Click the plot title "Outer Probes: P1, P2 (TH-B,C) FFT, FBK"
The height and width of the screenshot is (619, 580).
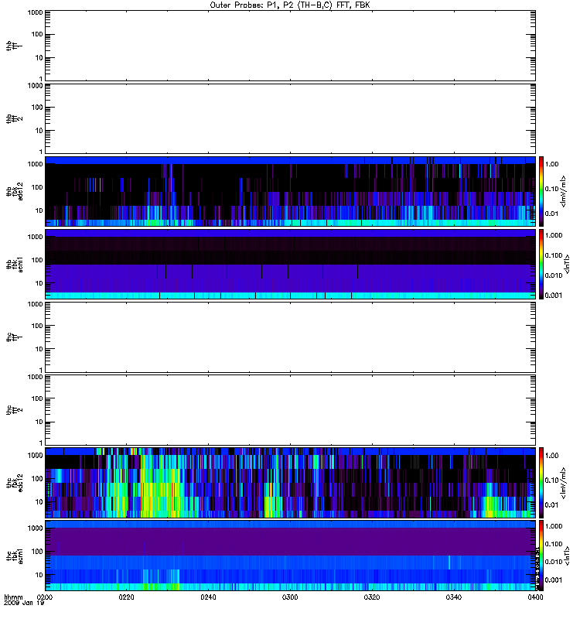[x=290, y=5]
